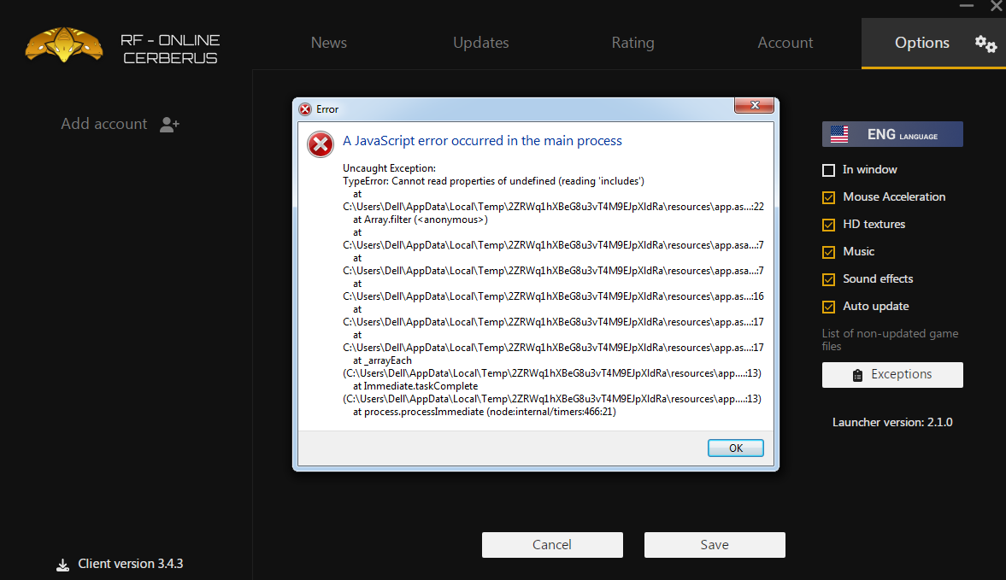Click the 'A JavaScript error occurred' heading
This screenshot has width=1006, height=580.
click(x=482, y=141)
